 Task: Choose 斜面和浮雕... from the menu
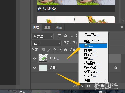[x=93, y=41]
